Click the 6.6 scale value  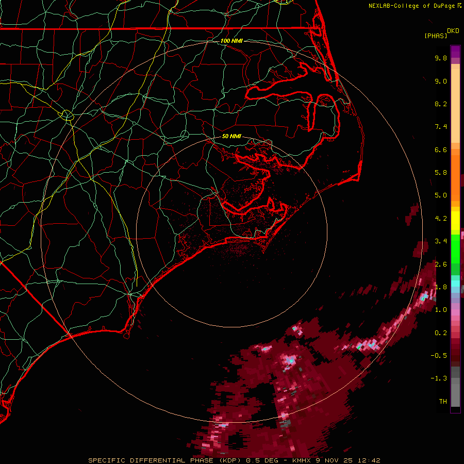[441, 150]
